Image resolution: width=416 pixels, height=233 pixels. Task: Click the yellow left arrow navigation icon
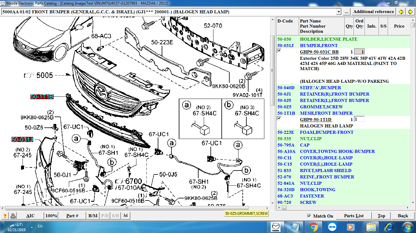(x=401, y=12)
